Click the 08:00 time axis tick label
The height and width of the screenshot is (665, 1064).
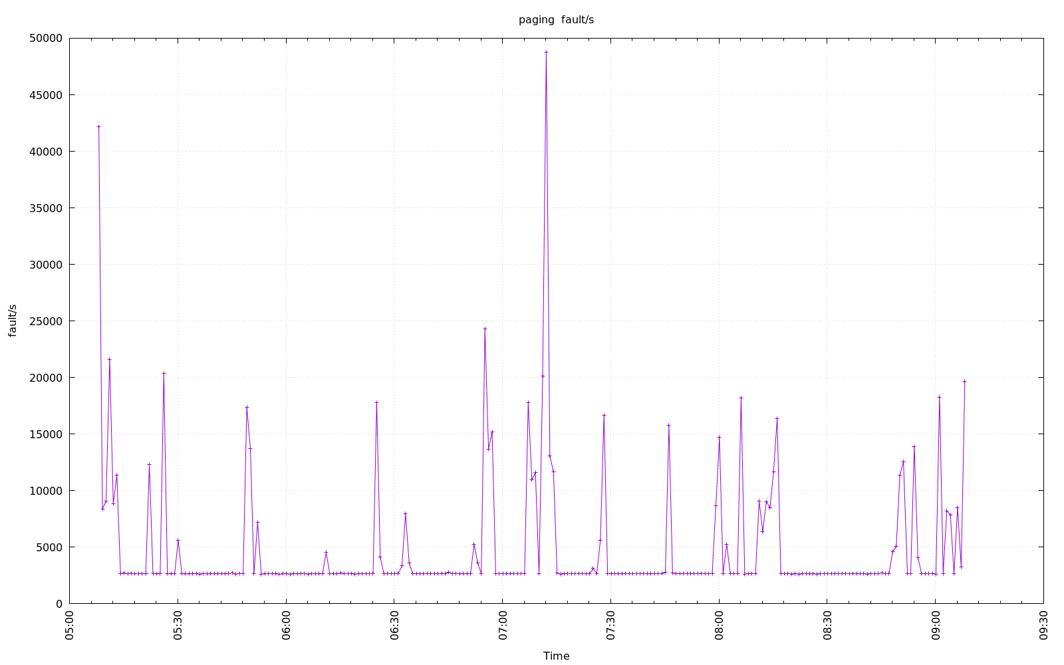click(x=719, y=625)
